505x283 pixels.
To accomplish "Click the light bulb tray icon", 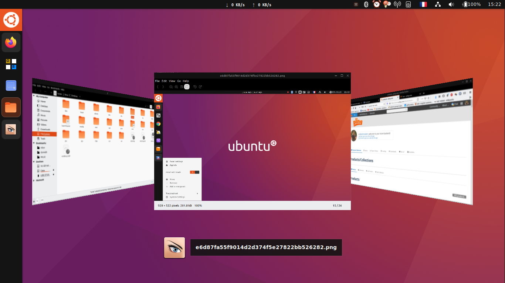I will (387, 4).
